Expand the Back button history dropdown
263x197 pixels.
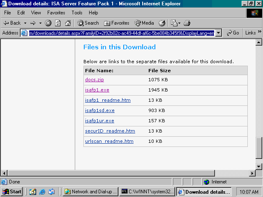[x=25, y=23]
